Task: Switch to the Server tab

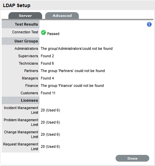Action: click(25, 15)
